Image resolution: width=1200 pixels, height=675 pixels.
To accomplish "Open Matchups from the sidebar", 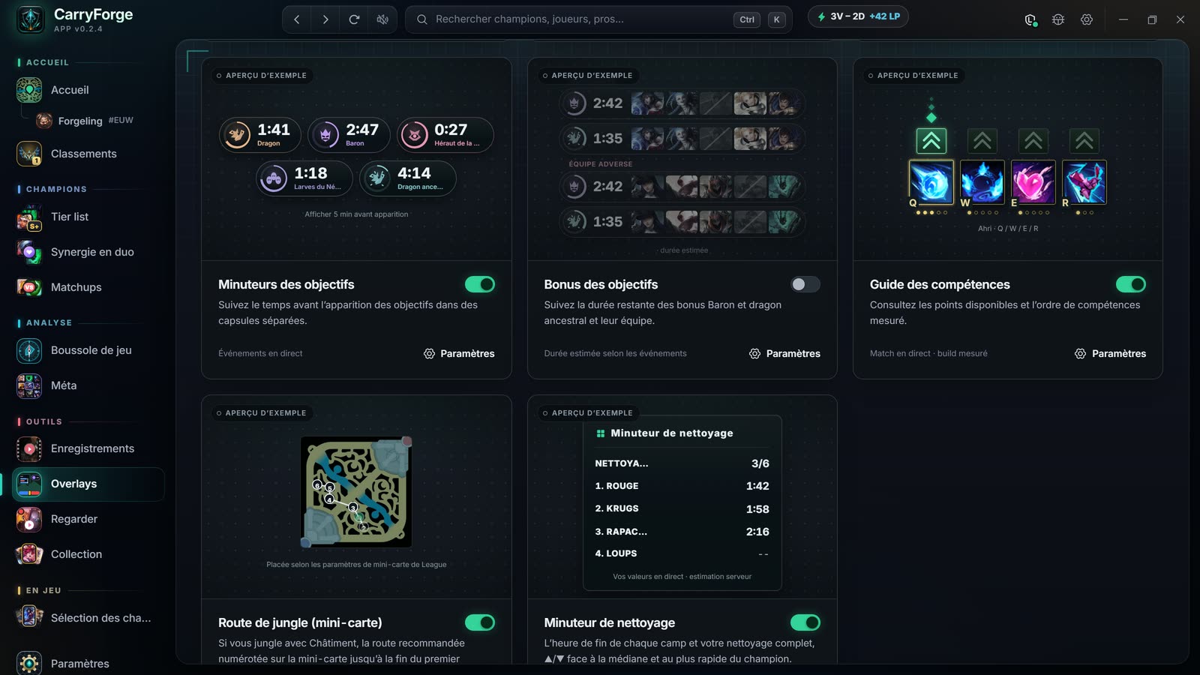I will click(x=88, y=287).
